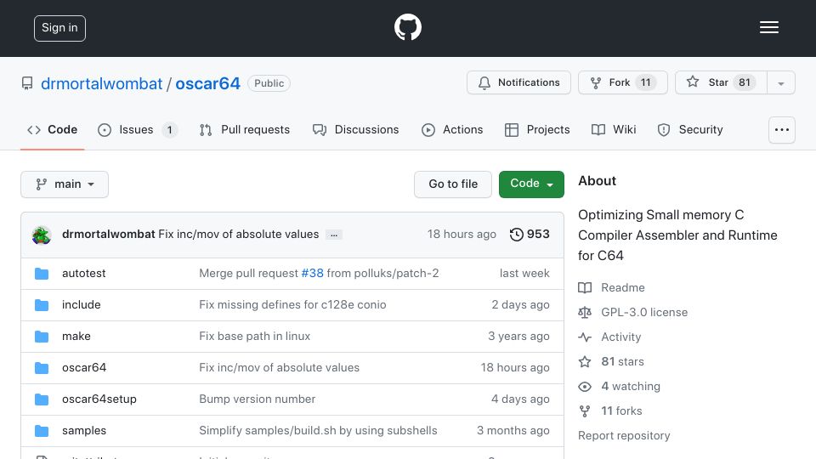View commit history via 953 clock icon
This screenshot has width=816, height=459.
[530, 235]
